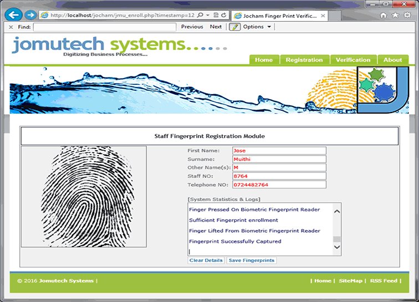
Task: Open the Registration navigation tab
Action: coord(304,60)
